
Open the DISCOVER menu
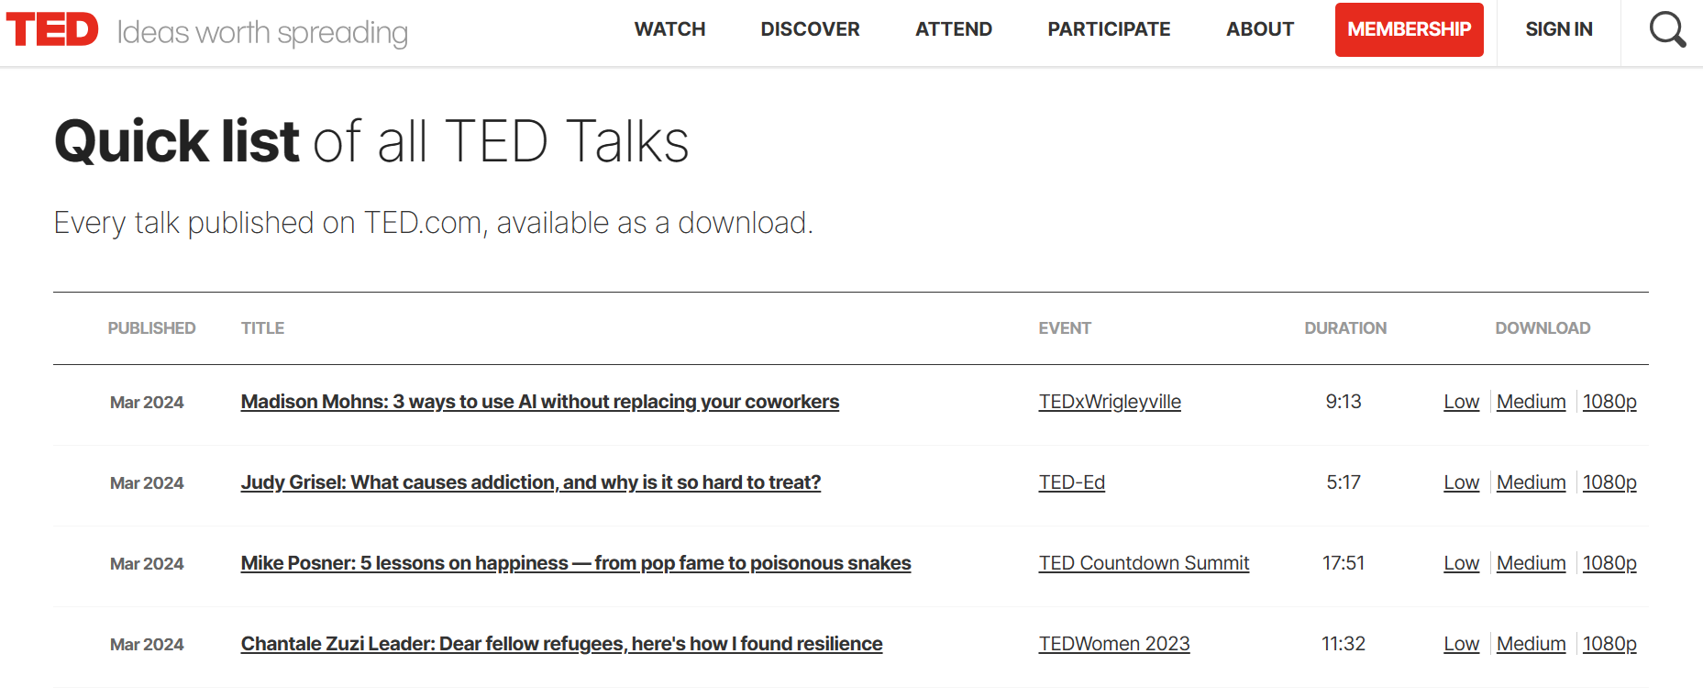tap(810, 29)
